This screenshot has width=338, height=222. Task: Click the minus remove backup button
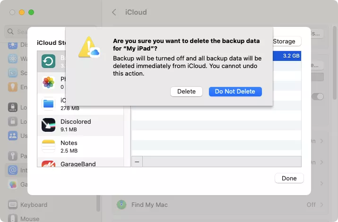pos(137,162)
